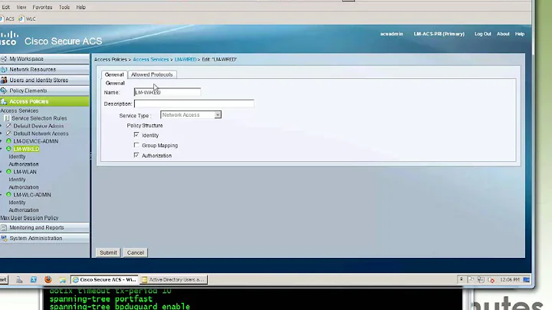Click the Description input field

[x=194, y=104]
